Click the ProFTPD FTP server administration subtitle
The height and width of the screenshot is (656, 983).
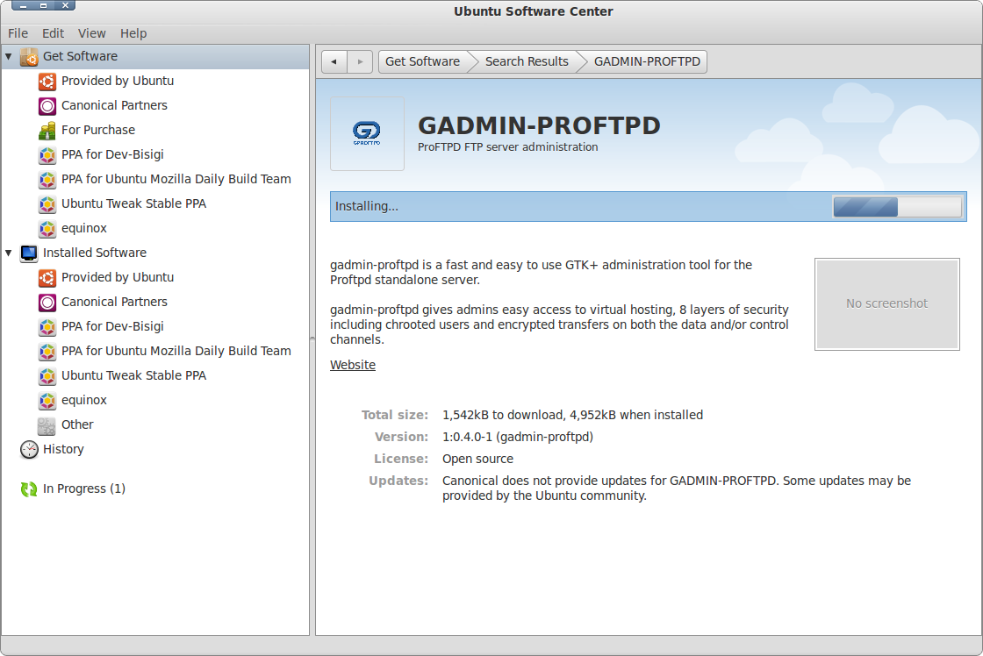tap(508, 146)
